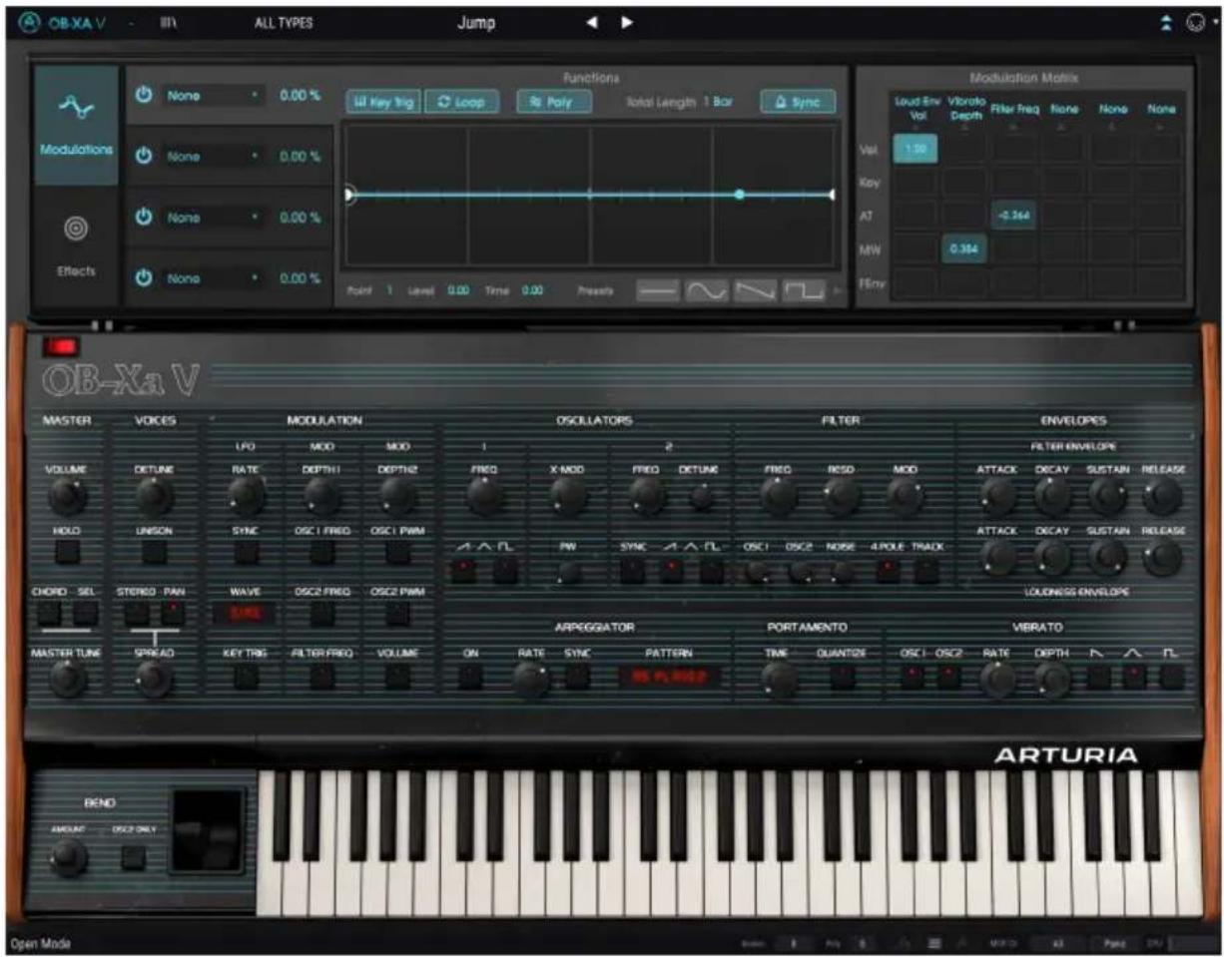The width and height of the screenshot is (1224, 957).
Task: Open the LFO WAVE selector display
Action: click(x=244, y=615)
